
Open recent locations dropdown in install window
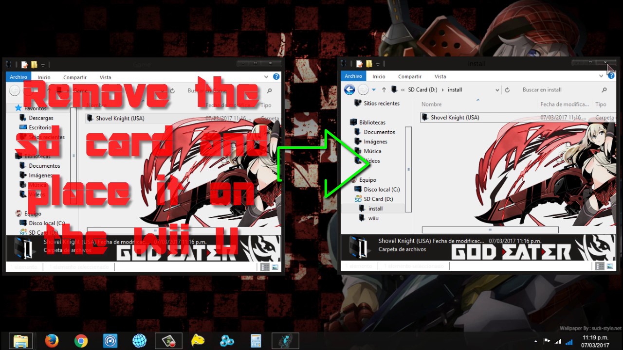(x=374, y=90)
